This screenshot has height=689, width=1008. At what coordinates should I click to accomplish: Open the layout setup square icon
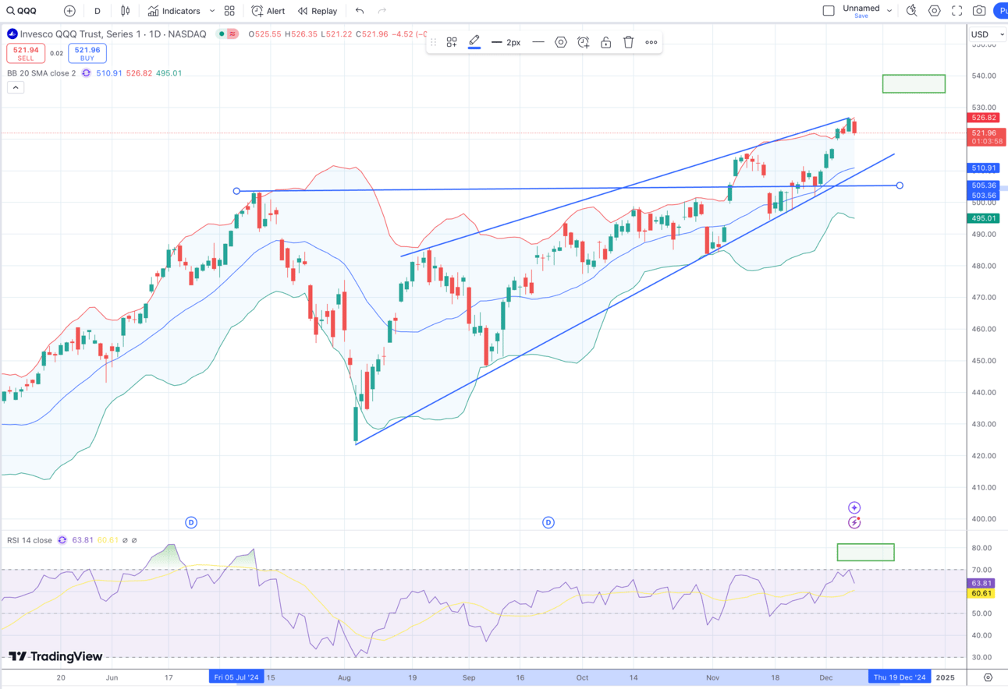pos(829,11)
